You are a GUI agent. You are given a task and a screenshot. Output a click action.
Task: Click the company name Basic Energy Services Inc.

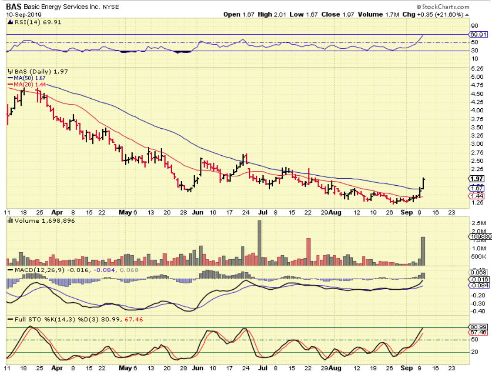click(x=62, y=7)
